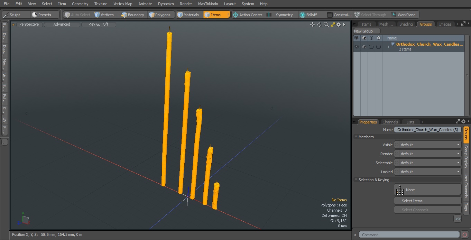The width and height of the screenshot is (471, 240).
Task: Click the New Group button
Action: [367, 31]
